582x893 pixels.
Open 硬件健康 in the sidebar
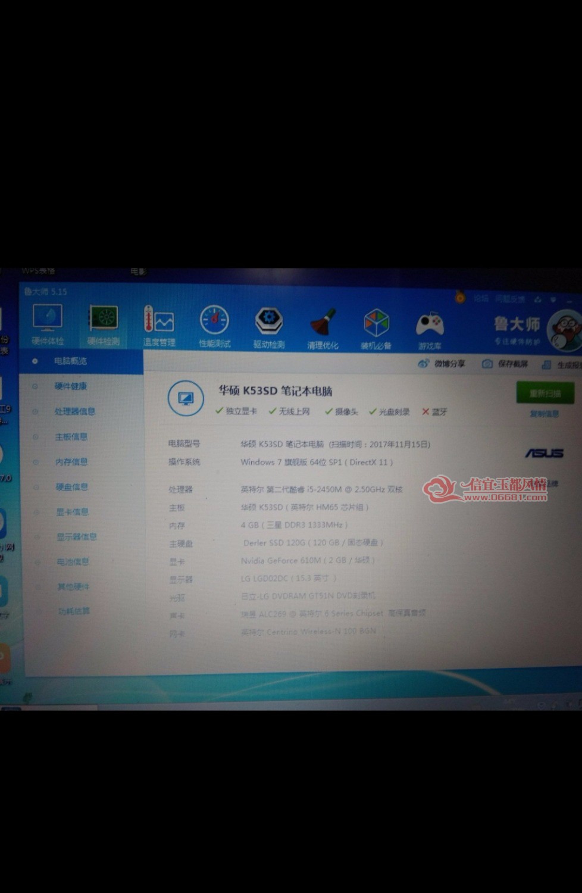(71, 386)
